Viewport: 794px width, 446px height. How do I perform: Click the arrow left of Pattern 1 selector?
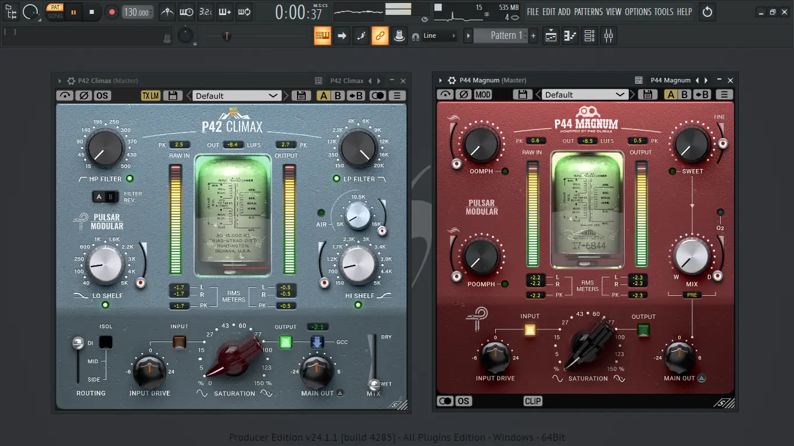coord(468,36)
